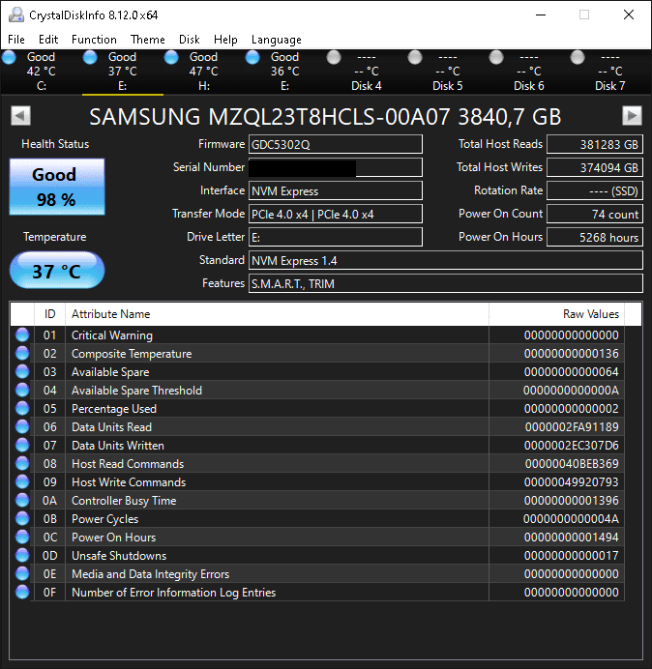The image size is (652, 669).
Task: Select the Disk 5 slot
Action: [448, 72]
